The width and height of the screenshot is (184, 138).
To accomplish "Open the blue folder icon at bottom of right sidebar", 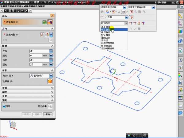I will [181, 113].
